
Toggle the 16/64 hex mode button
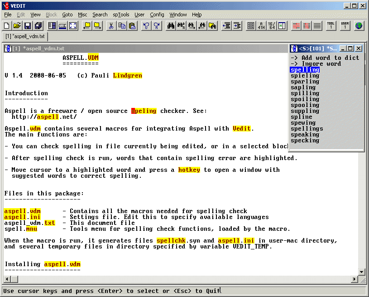tap(271, 26)
